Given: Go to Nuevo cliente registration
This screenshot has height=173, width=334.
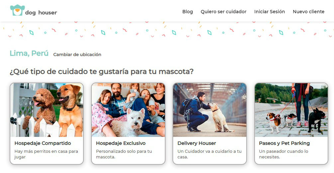Looking at the screenshot, I should (308, 12).
